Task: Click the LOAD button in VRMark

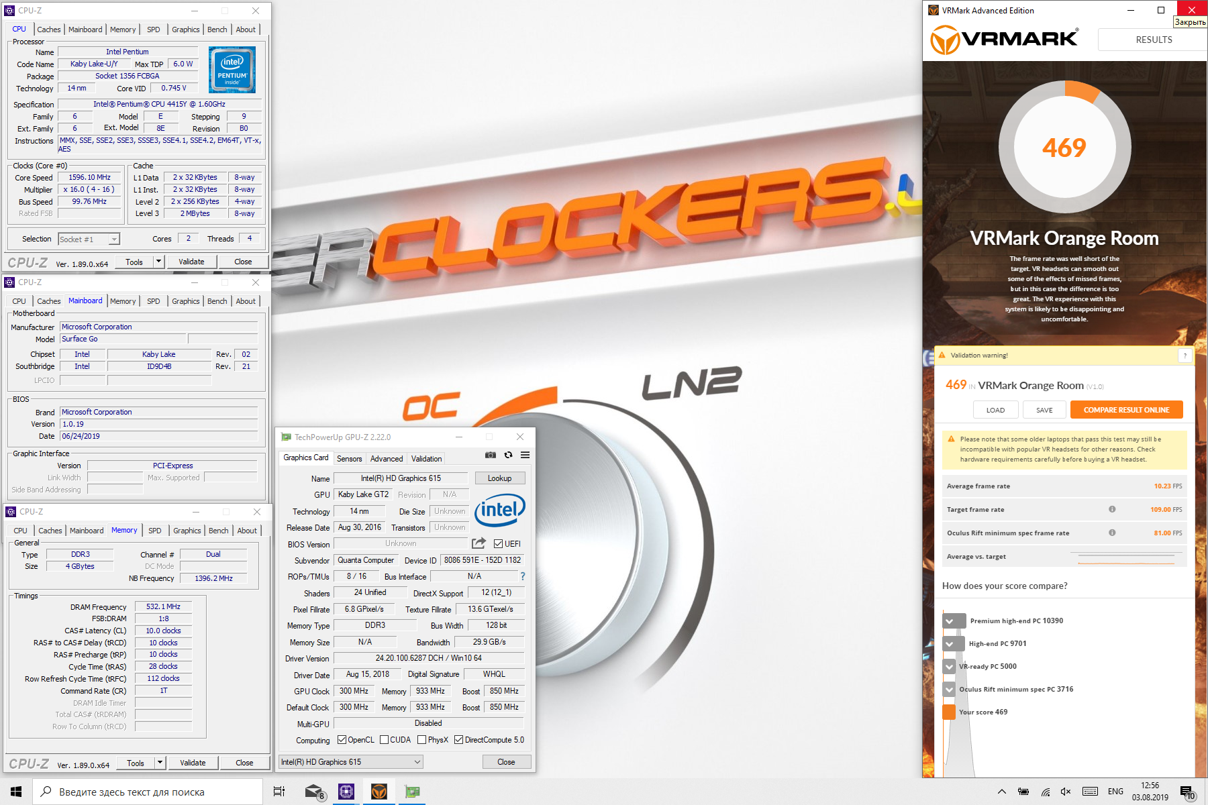Action: (x=996, y=410)
